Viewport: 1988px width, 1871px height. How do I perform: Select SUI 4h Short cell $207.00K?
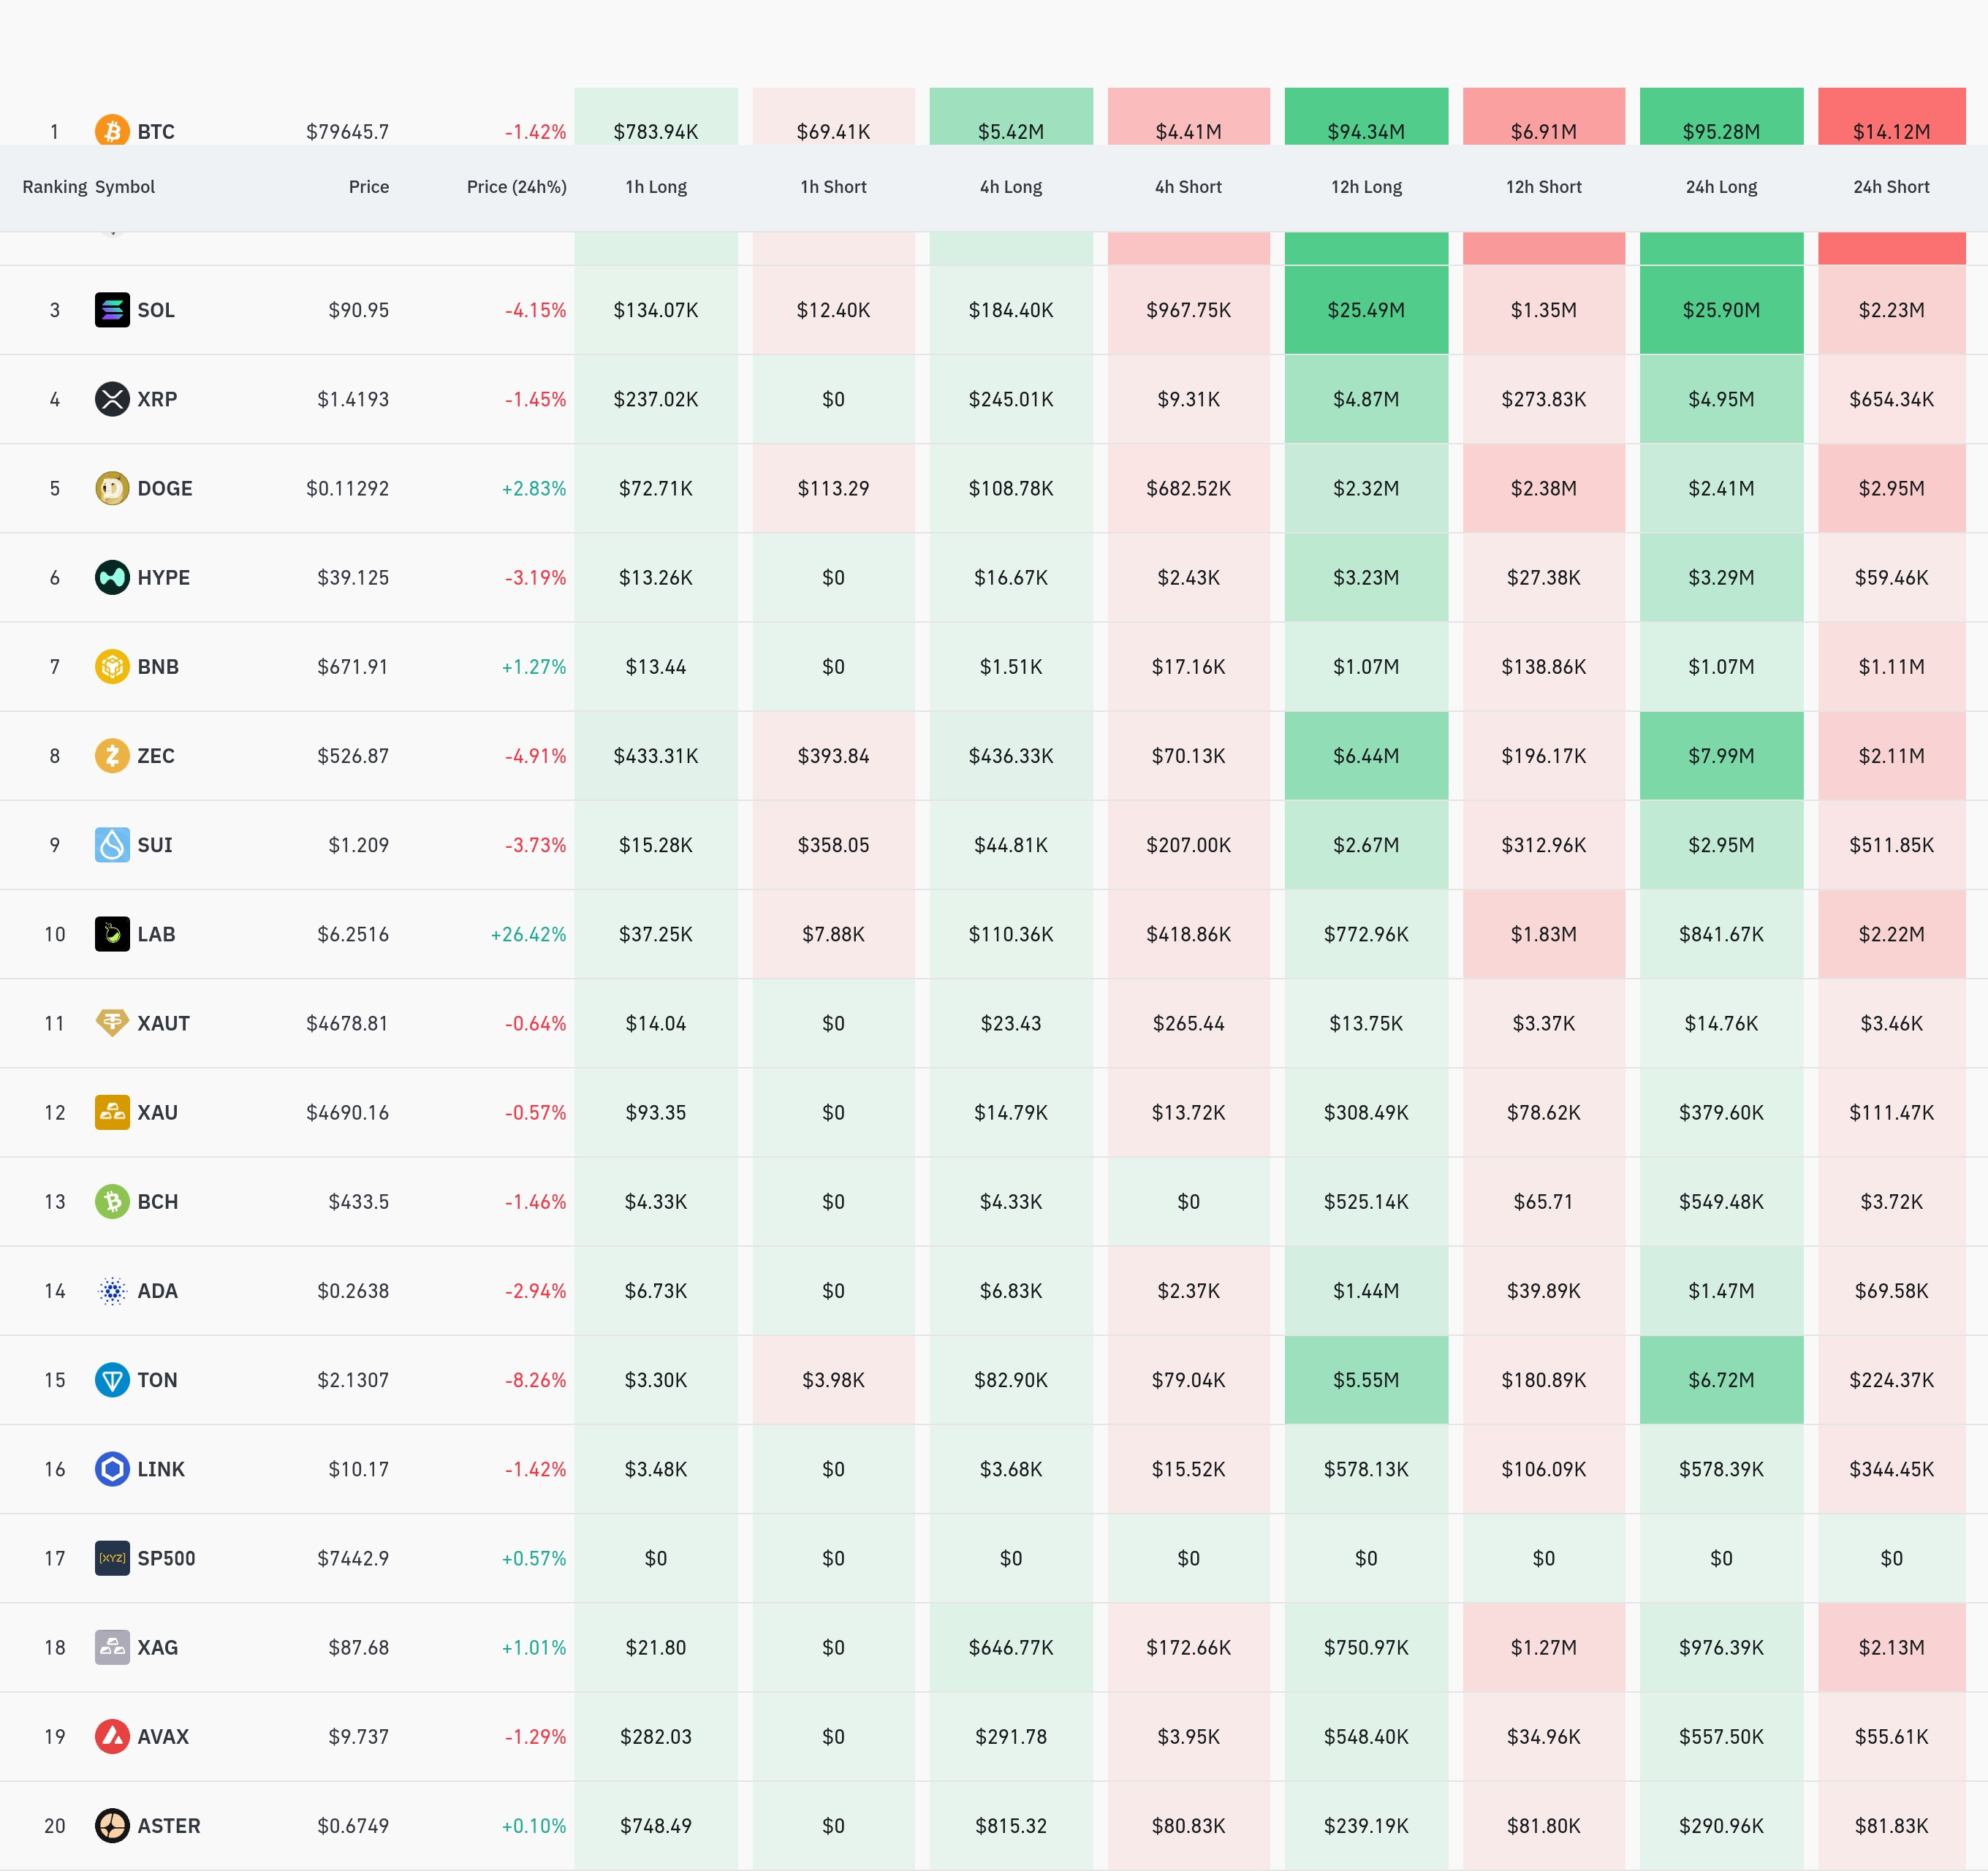pyautogui.click(x=1188, y=845)
